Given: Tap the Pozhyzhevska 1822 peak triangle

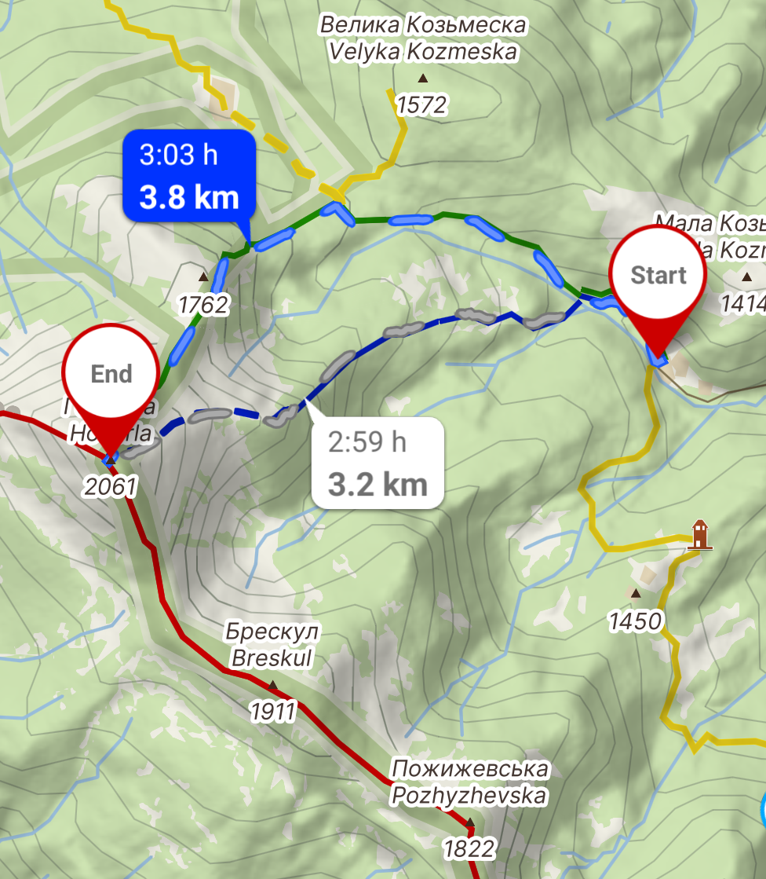Looking at the screenshot, I should tap(470, 822).
